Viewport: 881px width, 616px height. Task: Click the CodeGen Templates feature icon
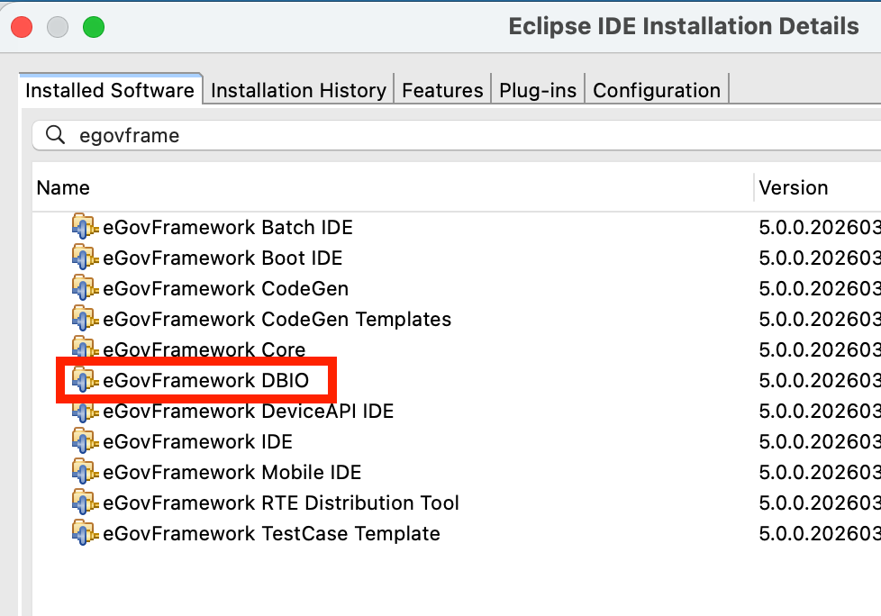point(85,320)
